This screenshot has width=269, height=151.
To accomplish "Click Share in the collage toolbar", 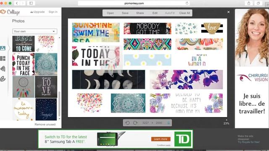I will coord(140,13).
